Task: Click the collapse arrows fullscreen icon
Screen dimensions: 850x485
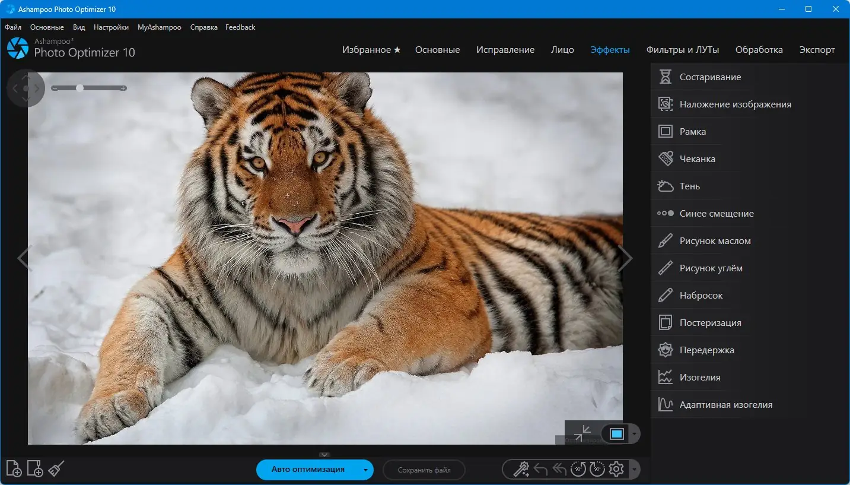Action: (x=582, y=433)
